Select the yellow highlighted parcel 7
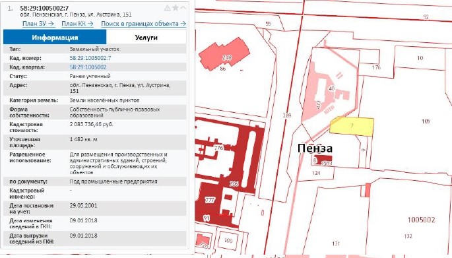Viewport: 452px width, 258px height. 352,126
